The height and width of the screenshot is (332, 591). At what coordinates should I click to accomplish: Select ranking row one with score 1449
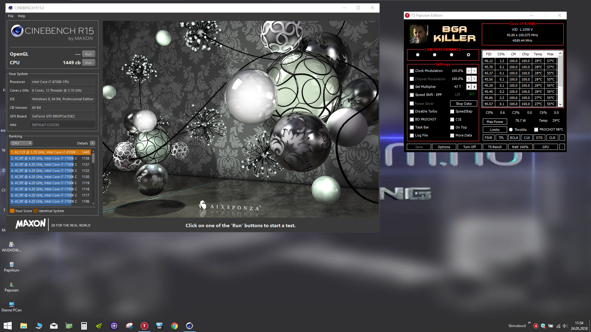[x=50, y=152]
